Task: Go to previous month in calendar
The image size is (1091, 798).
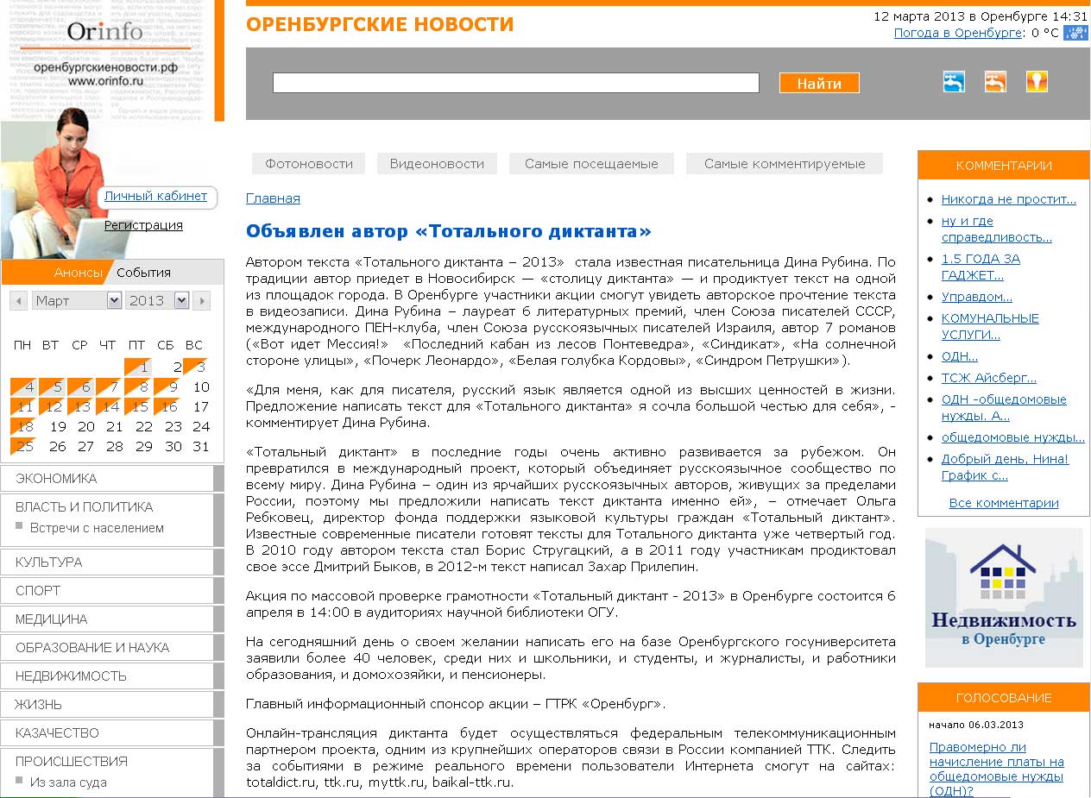Action: pyautogui.click(x=18, y=300)
